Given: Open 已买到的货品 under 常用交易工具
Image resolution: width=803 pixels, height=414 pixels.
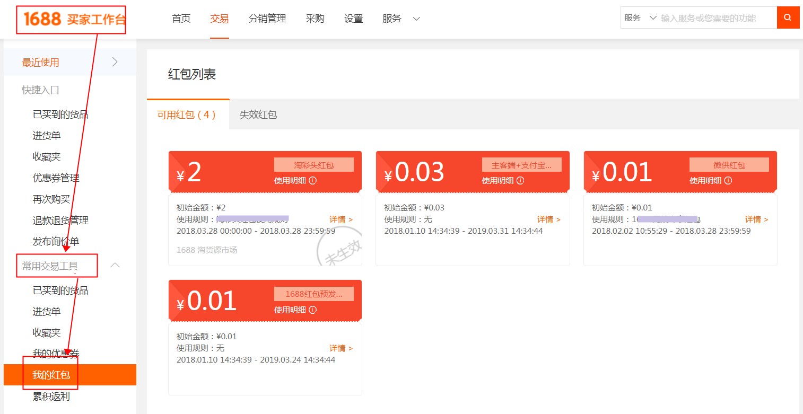Looking at the screenshot, I should click(60, 290).
